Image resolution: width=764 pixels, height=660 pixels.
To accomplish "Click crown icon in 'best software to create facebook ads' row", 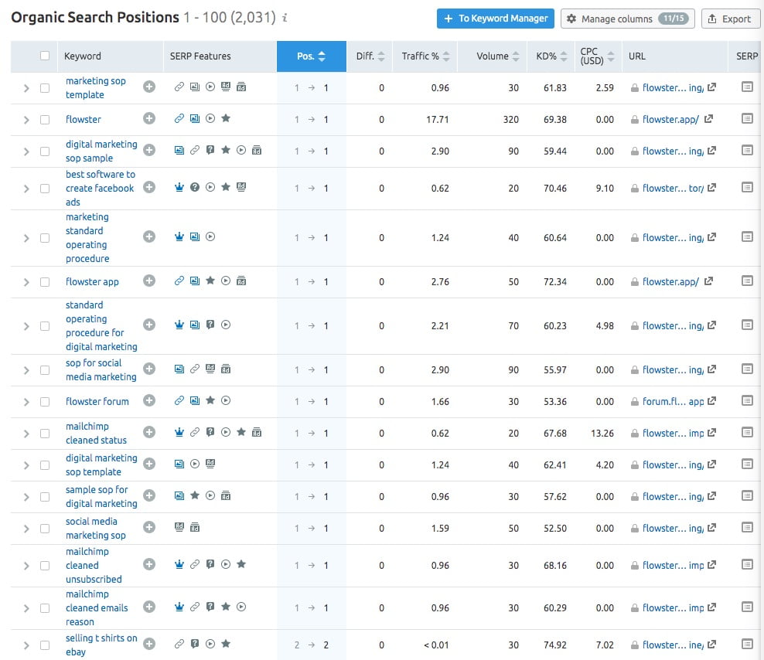I will pos(179,187).
